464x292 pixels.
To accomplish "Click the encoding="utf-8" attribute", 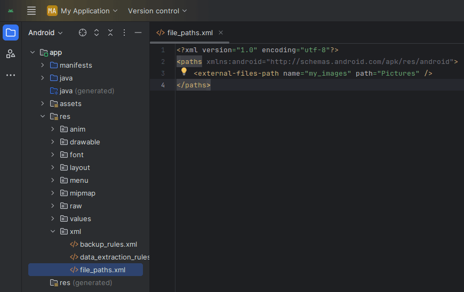I will [296, 50].
